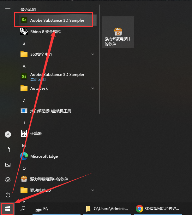Select the D letter header
The image size is (192, 215).
24,100
